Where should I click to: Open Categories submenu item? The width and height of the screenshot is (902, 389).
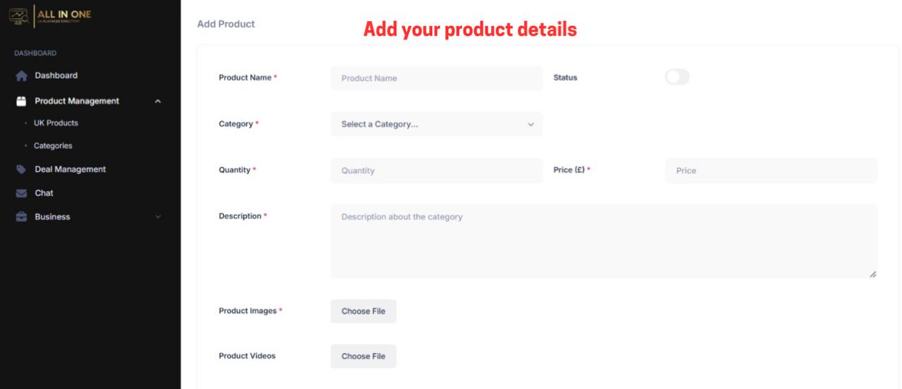point(53,146)
